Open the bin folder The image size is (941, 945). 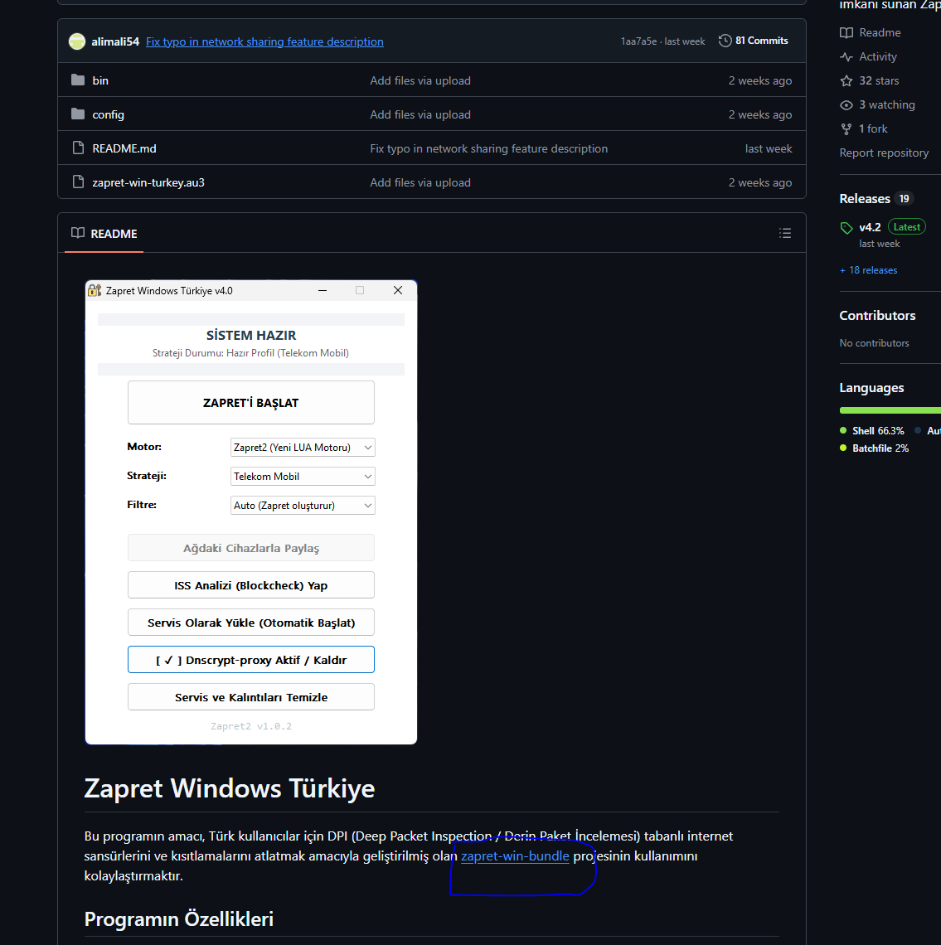100,80
